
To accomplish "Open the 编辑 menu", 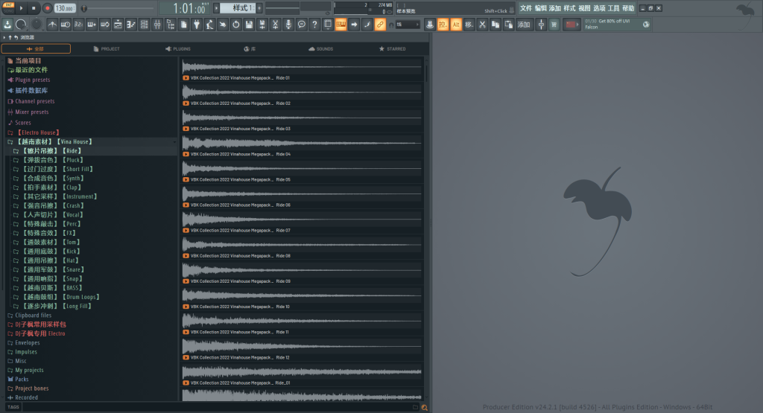I will point(541,8).
